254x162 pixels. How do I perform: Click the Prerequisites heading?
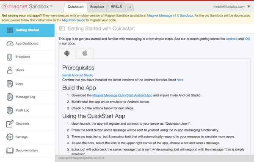(78, 68)
